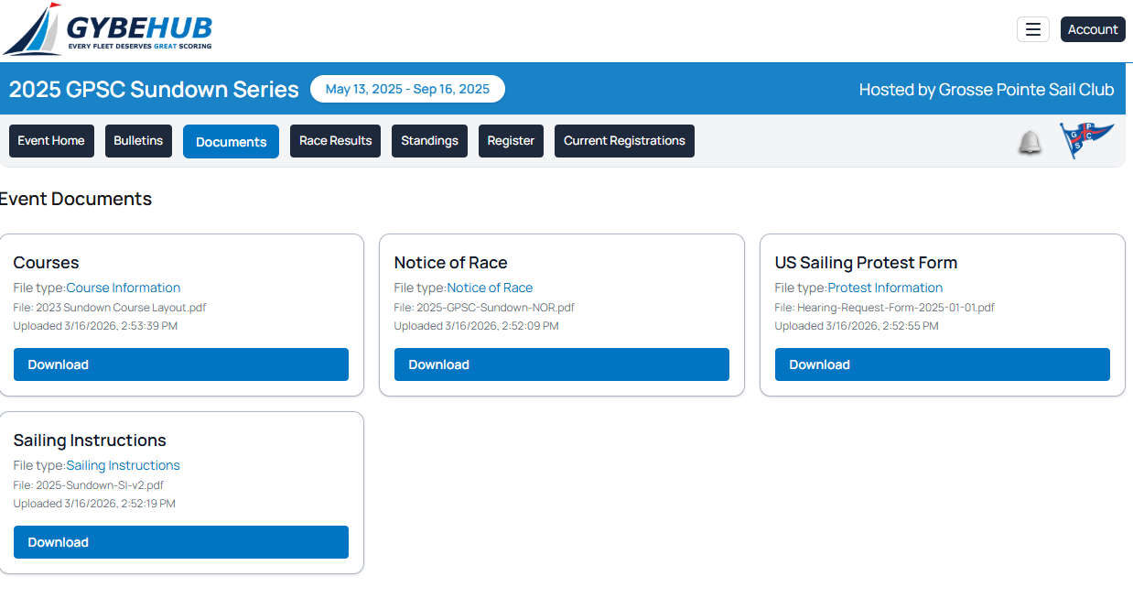
Task: Click the date range May 13 - Sep 16 badge
Action: (407, 89)
